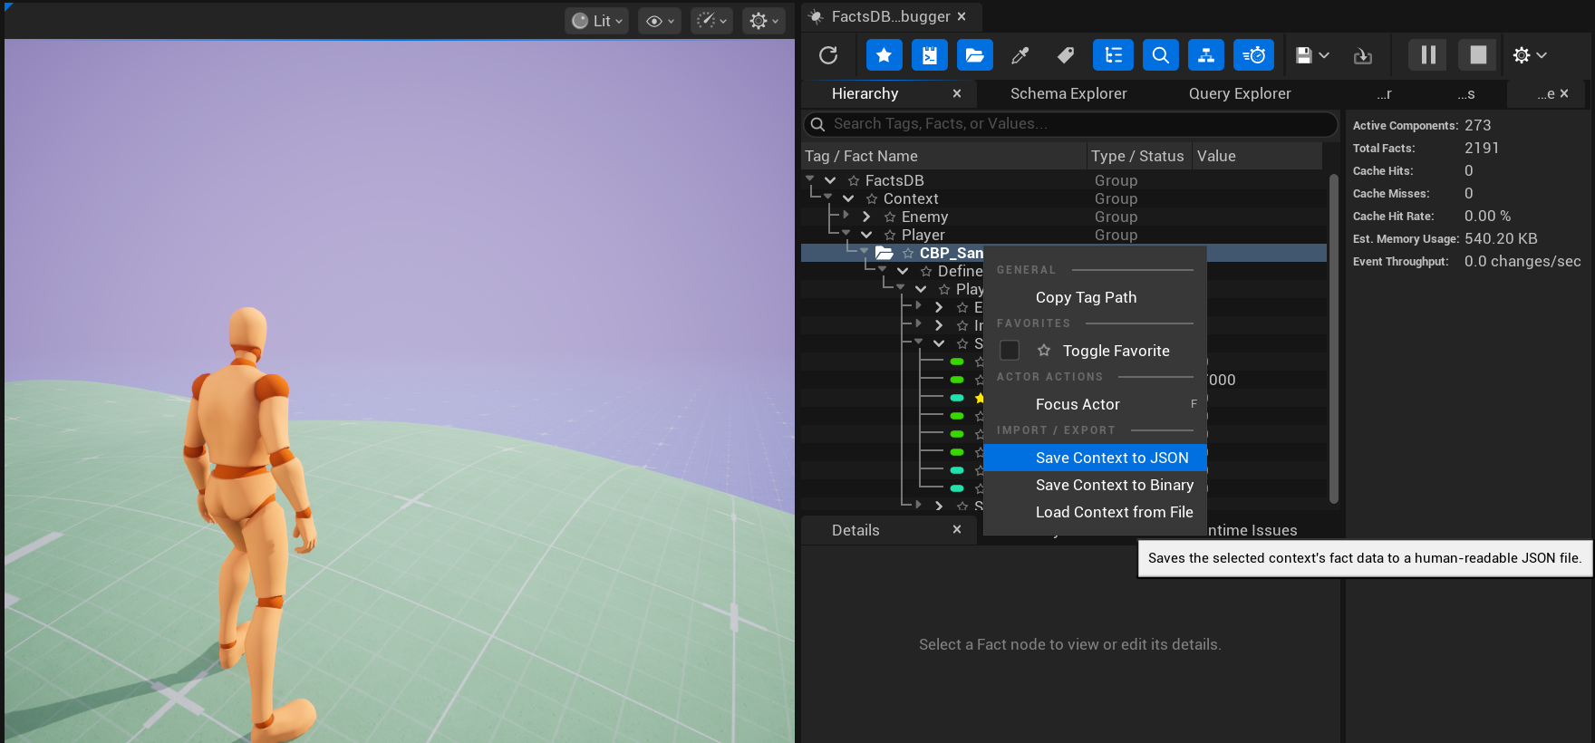Collapse the Player group node
The height and width of the screenshot is (743, 1595).
pos(866,235)
